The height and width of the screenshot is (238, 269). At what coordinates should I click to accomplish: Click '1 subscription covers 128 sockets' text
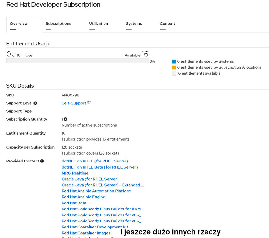[x=91, y=153]
